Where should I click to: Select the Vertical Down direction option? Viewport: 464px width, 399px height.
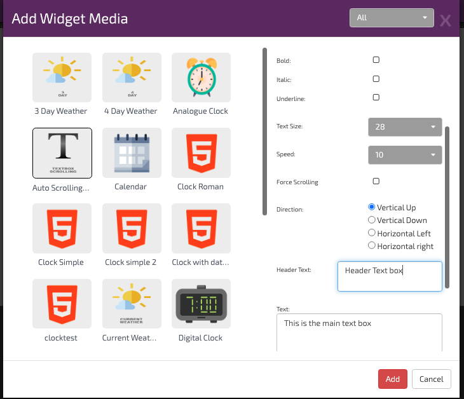372,220
